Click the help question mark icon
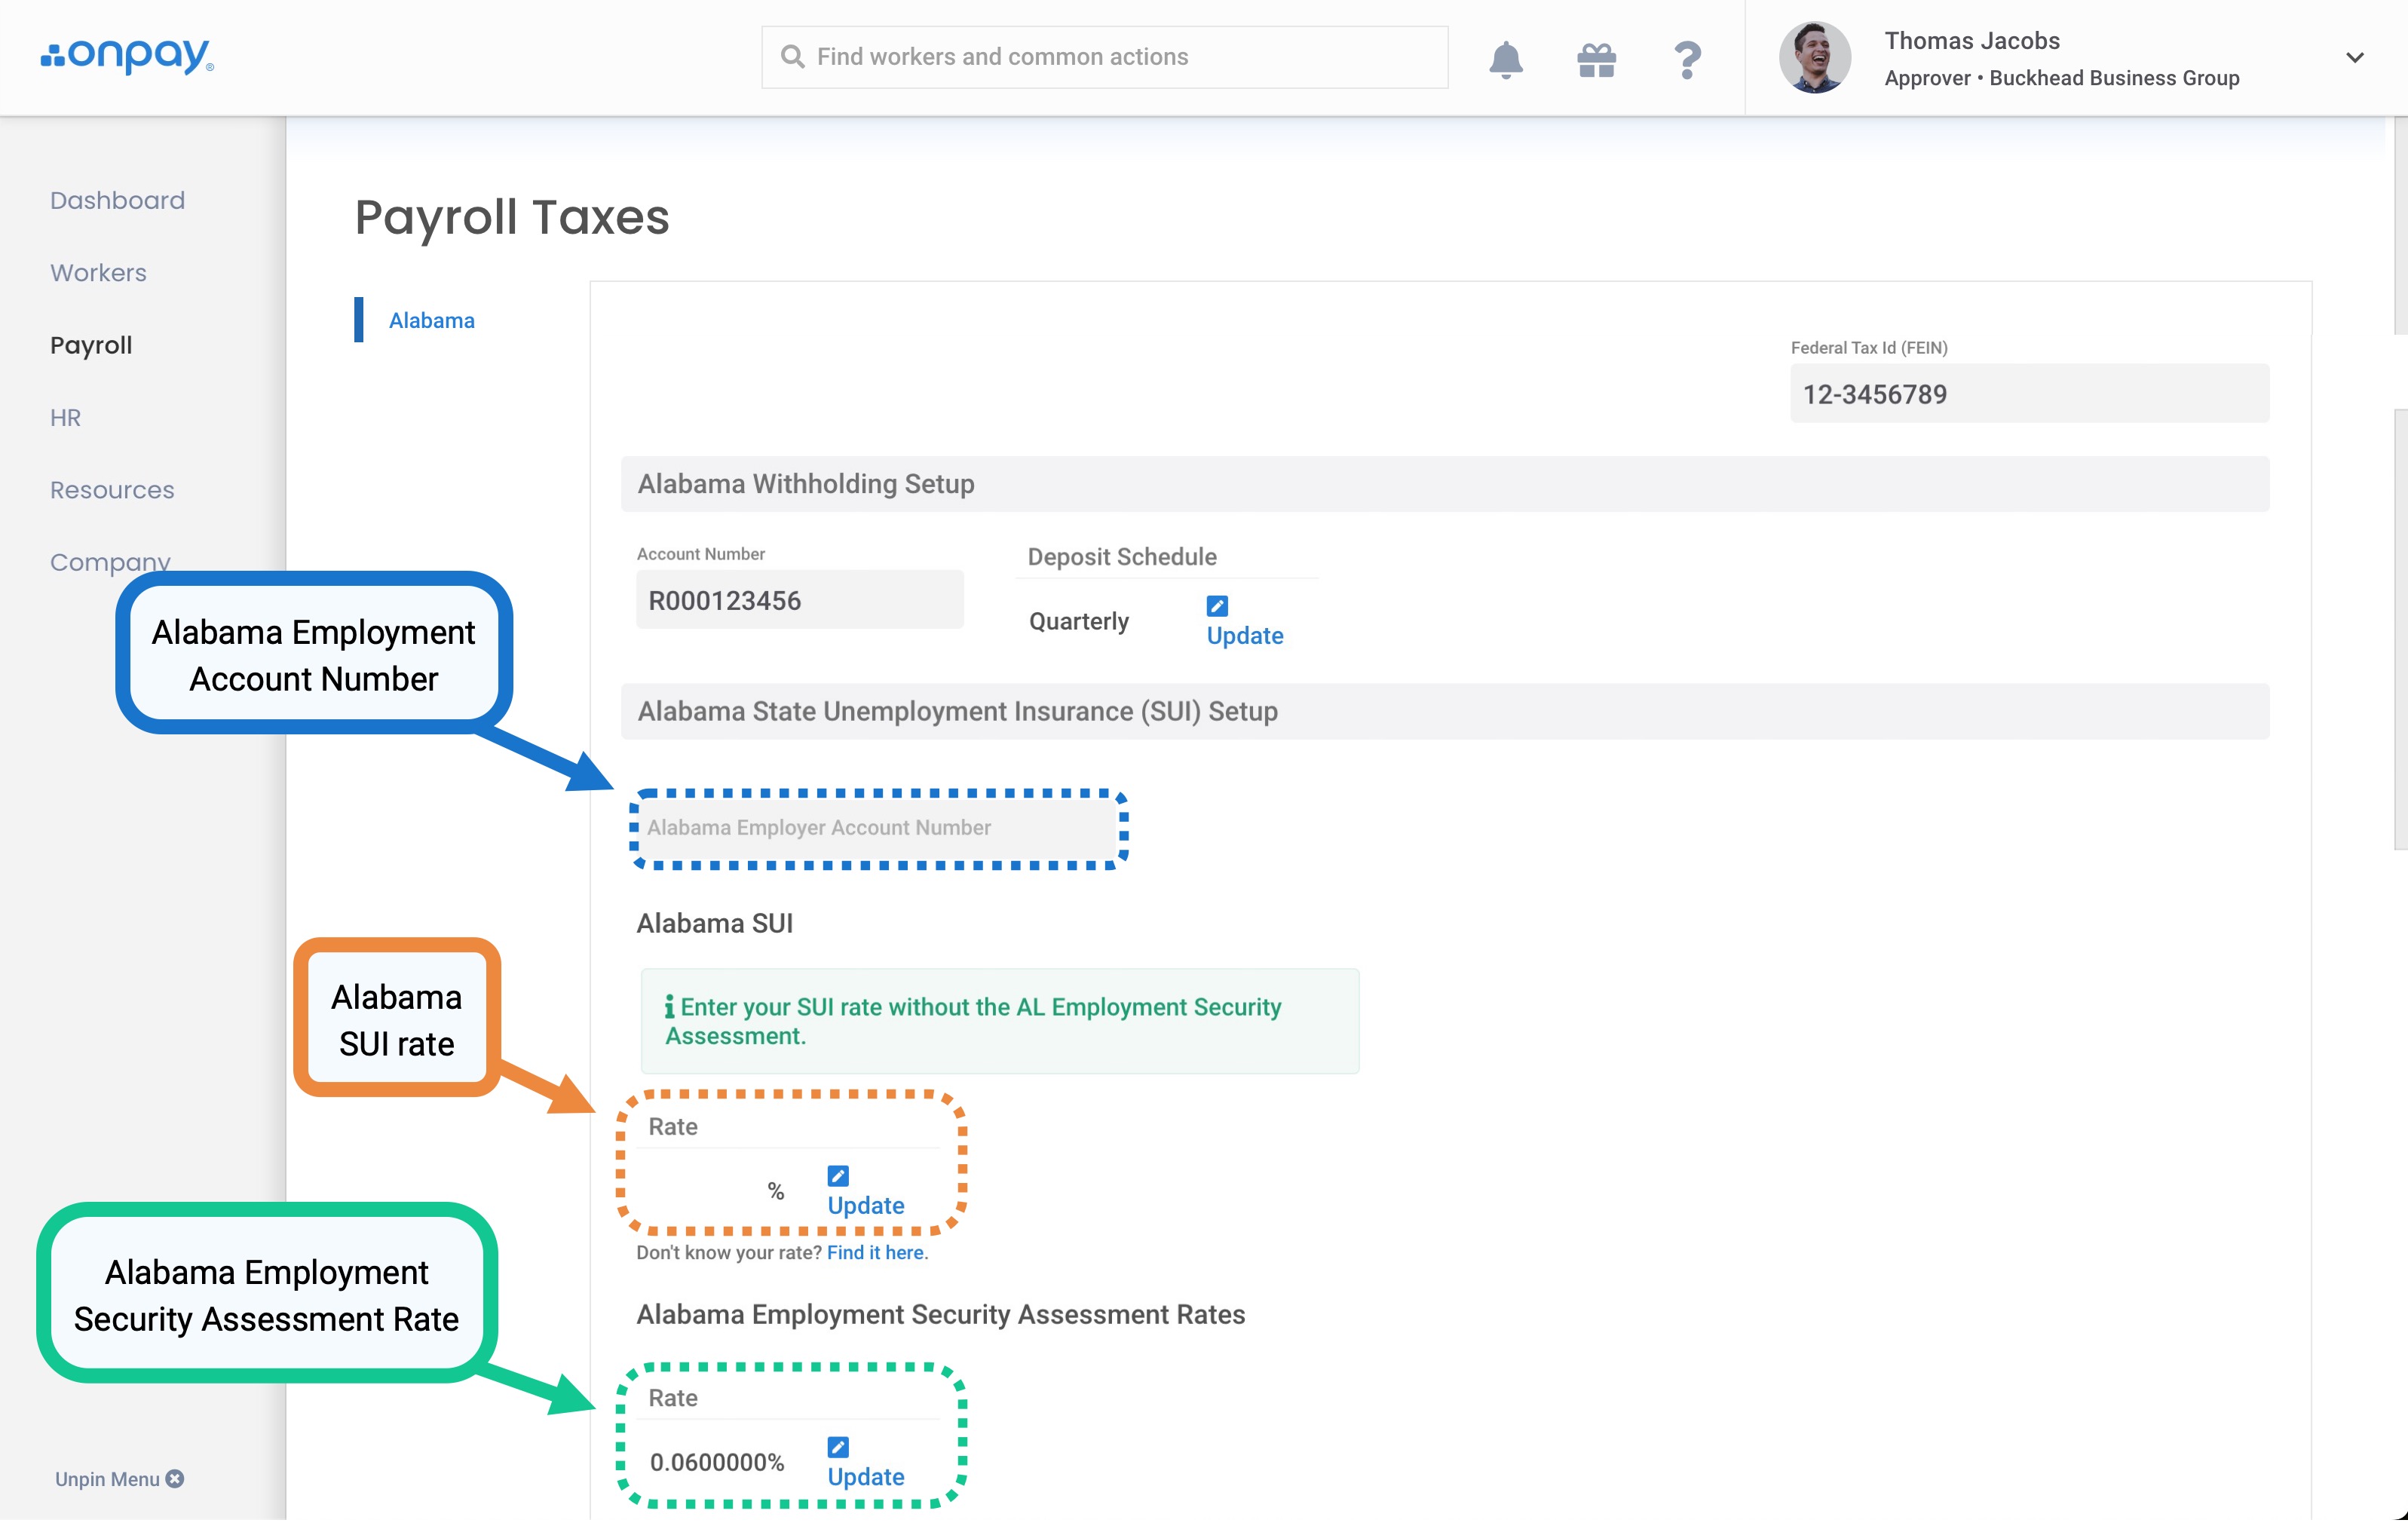This screenshot has height=1523, width=2408. point(1687,59)
